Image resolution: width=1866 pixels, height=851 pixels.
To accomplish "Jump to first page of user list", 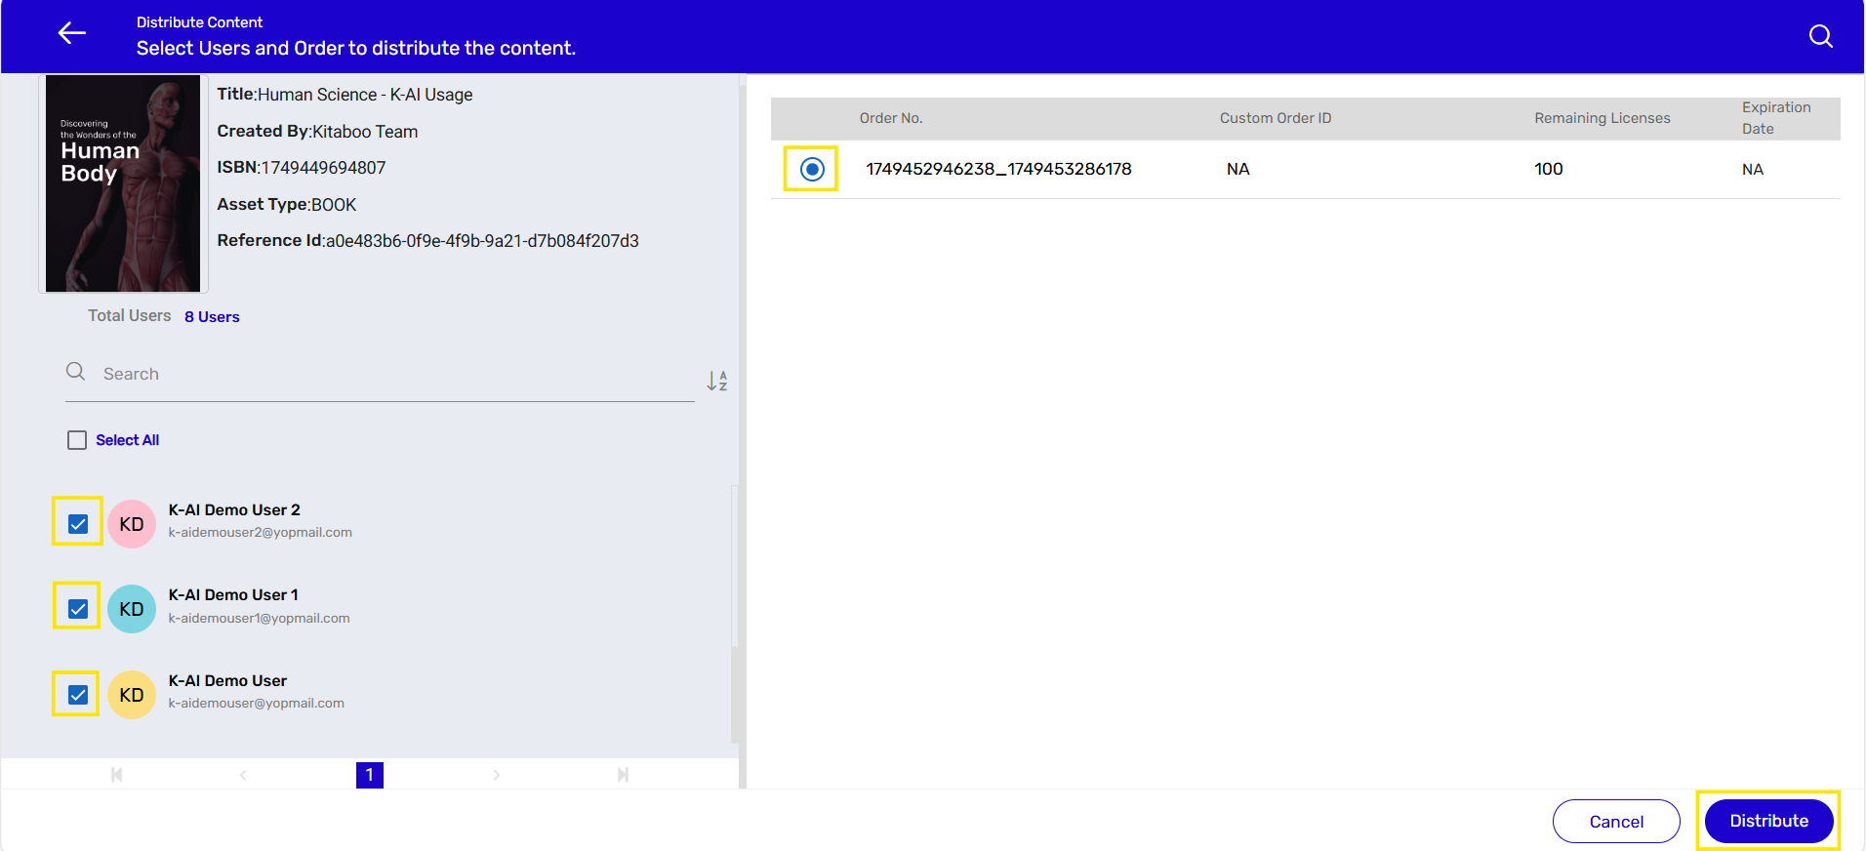I will 116,775.
